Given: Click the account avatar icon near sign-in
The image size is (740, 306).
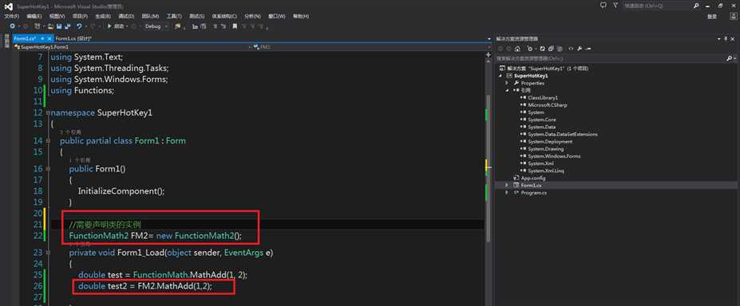Looking at the screenshot, I should click(x=733, y=16).
